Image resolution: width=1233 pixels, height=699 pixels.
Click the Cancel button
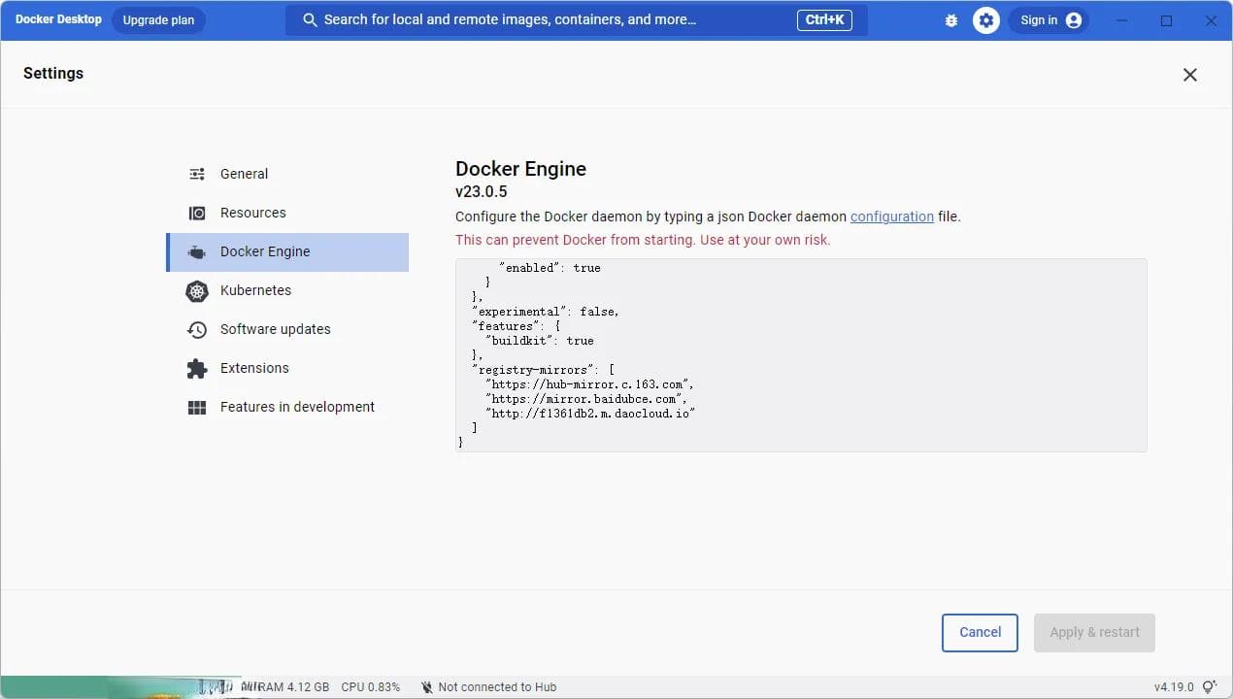click(x=980, y=632)
